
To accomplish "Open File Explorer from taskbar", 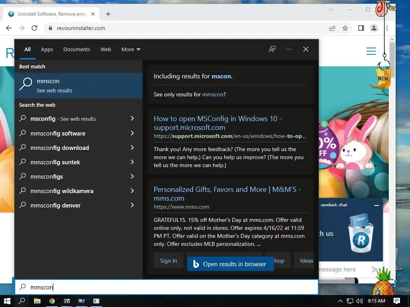I will point(37,301).
